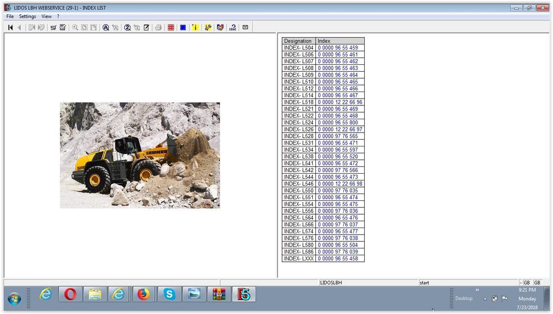553x314 pixels.
Task: Select index number for INDEX- LXXX
Action: click(337, 259)
